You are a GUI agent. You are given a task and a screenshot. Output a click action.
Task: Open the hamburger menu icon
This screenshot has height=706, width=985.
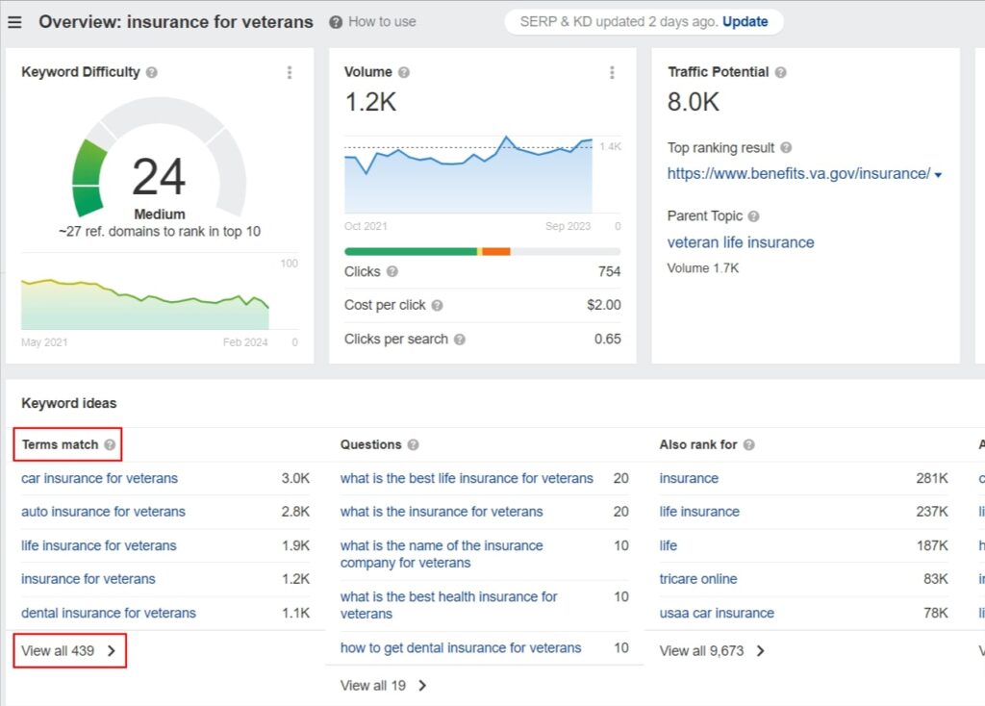pos(14,22)
